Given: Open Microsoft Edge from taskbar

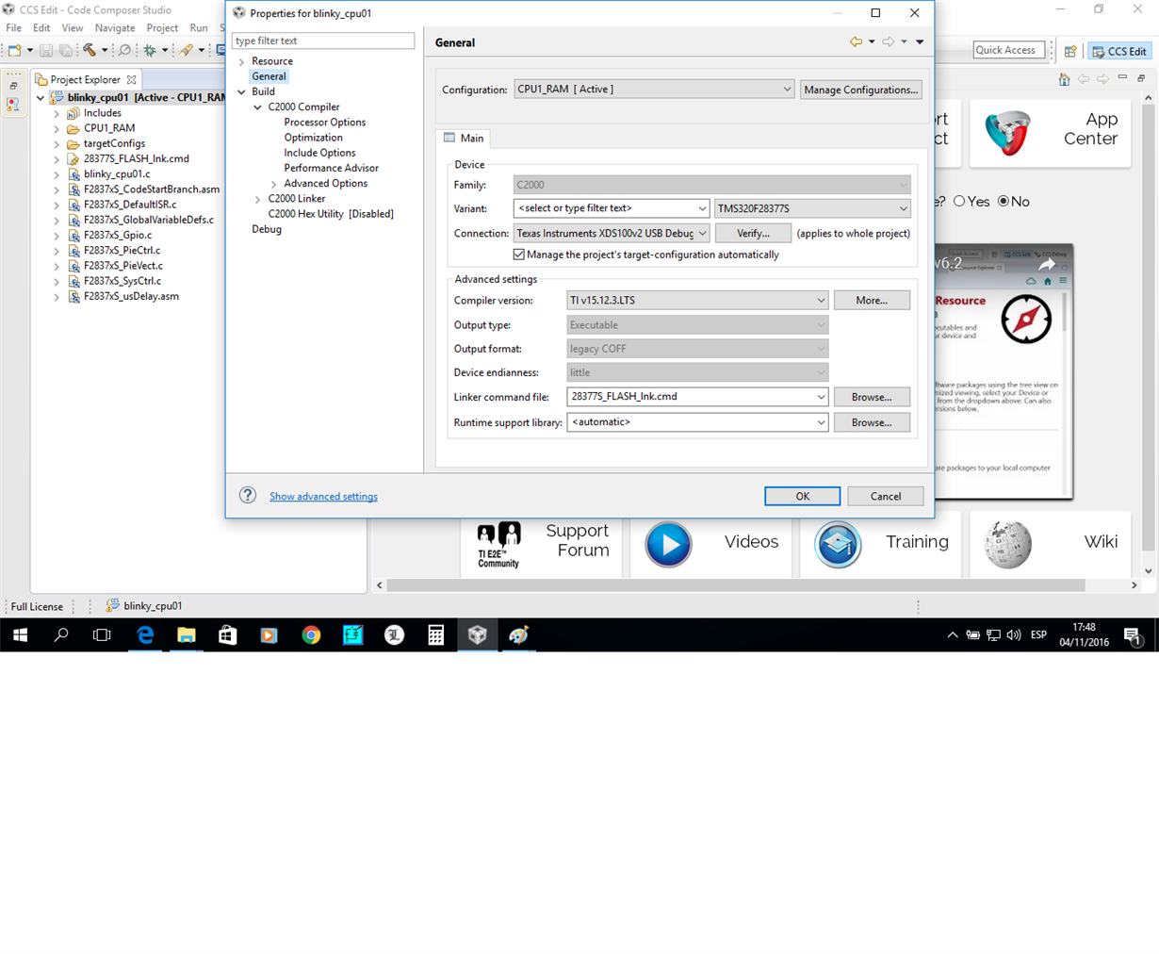Looking at the screenshot, I should point(145,635).
